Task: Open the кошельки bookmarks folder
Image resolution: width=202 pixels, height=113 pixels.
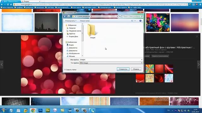Action: coord(39,8)
